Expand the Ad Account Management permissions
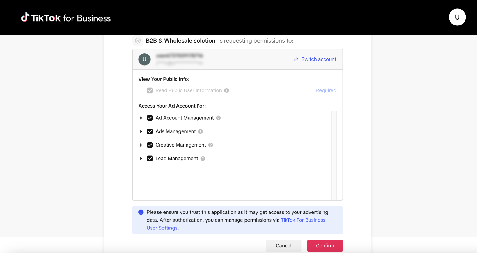This screenshot has width=477, height=253. [x=141, y=118]
